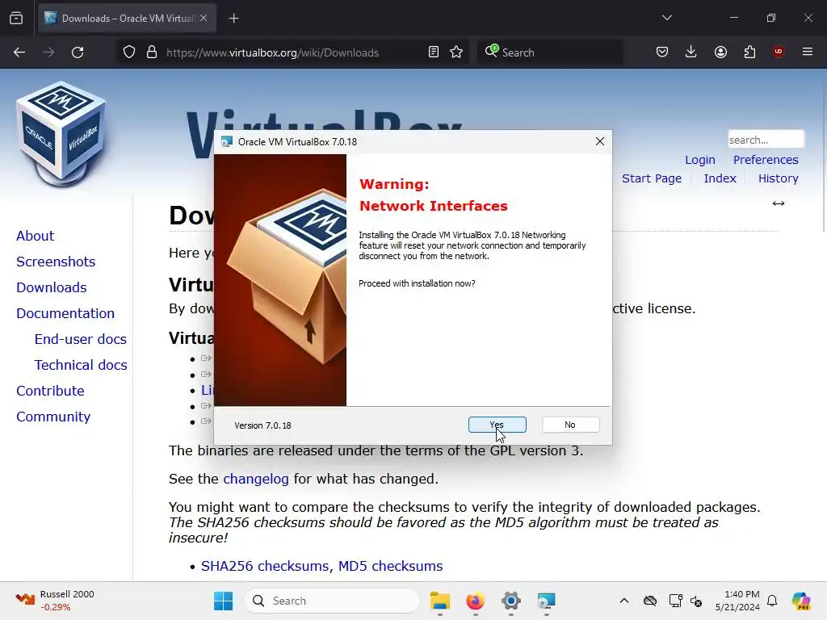
Task: Open Contribute sidebar link
Action: point(50,391)
